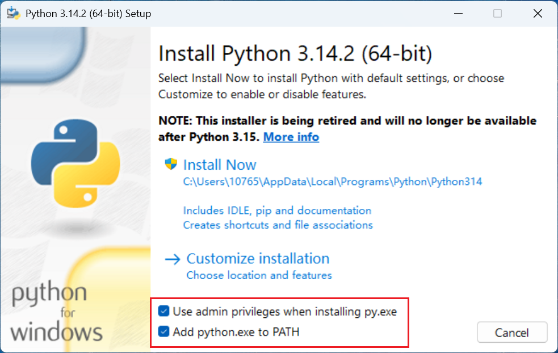The height and width of the screenshot is (353, 558).
Task: Click the Python setup title bar icon
Action: (14, 14)
